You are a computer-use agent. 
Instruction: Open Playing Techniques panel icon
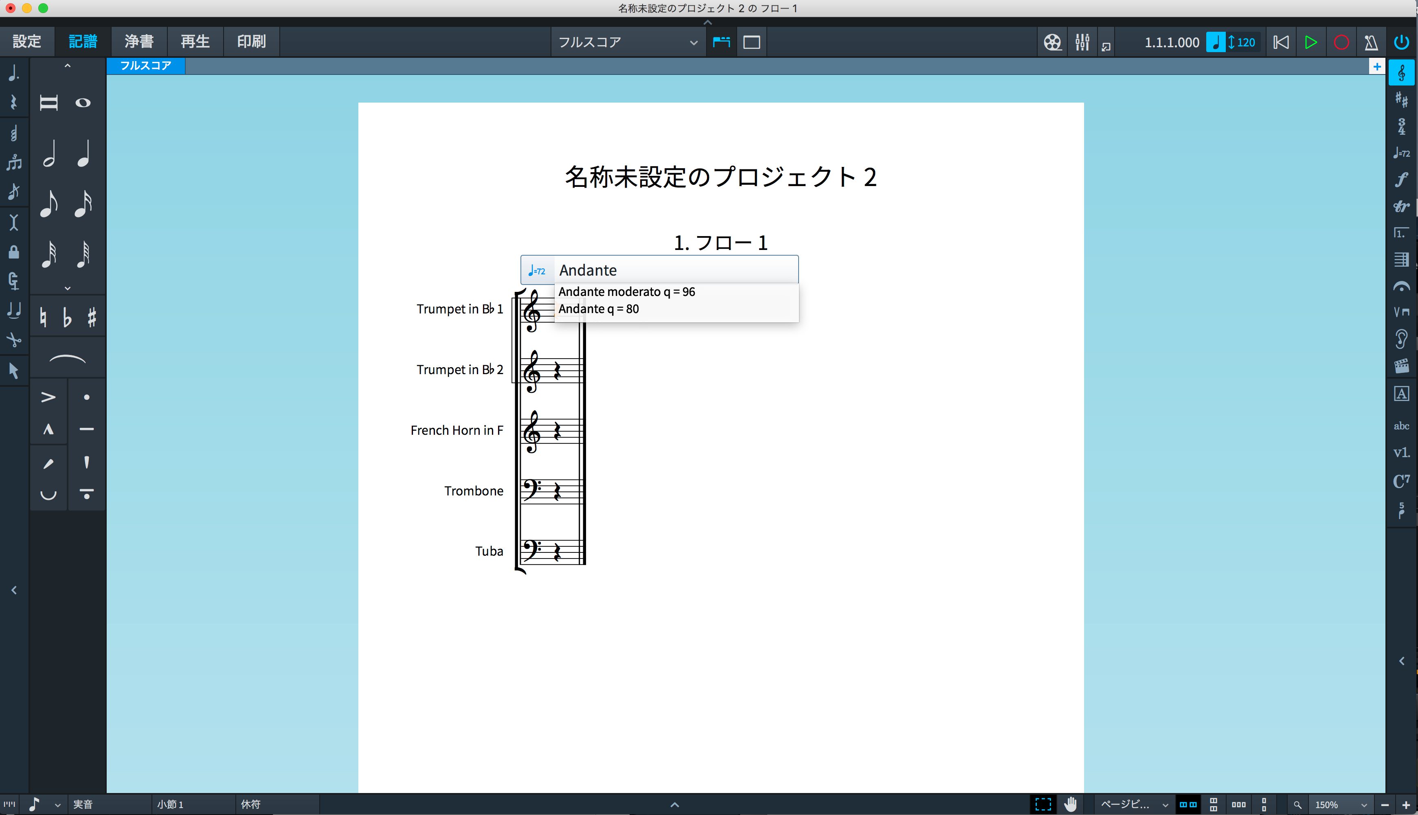[x=1401, y=312]
